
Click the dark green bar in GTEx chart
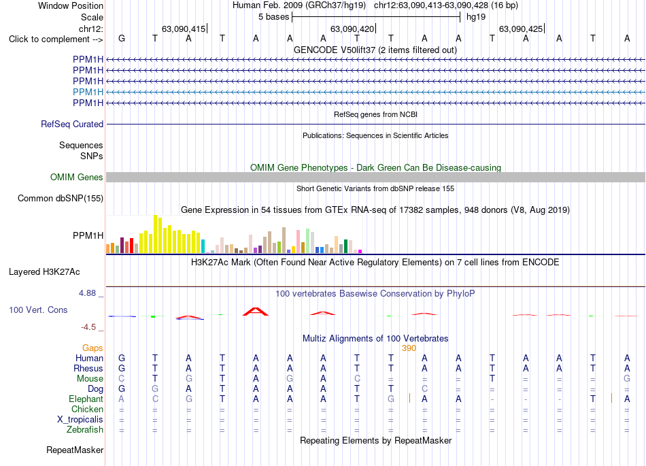click(345, 246)
